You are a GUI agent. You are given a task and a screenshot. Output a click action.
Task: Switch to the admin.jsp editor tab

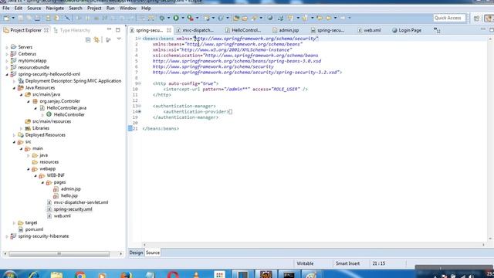[286, 30]
